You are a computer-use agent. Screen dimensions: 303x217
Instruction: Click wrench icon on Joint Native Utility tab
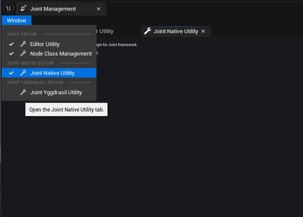click(148, 31)
